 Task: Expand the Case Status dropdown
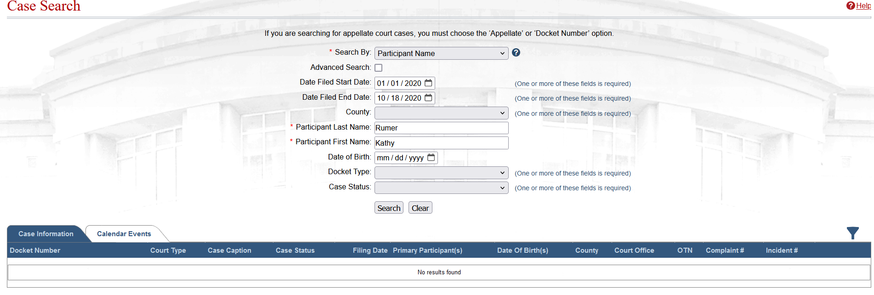441,187
